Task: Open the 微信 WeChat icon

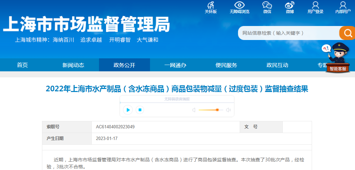Action: pos(267,5)
